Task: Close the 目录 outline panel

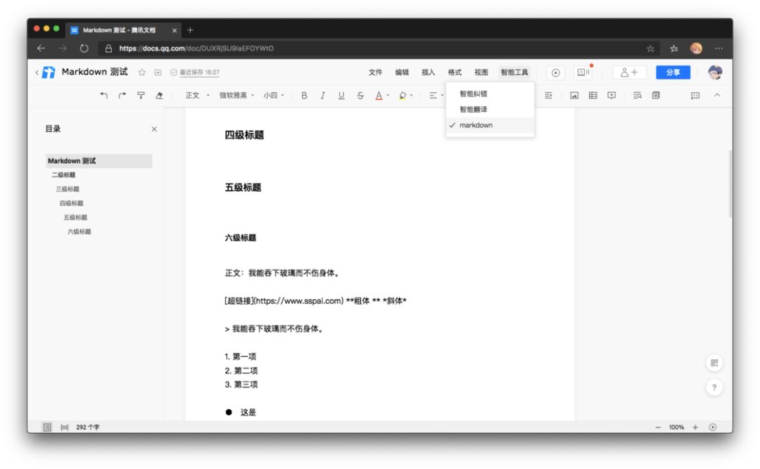Action: tap(154, 129)
